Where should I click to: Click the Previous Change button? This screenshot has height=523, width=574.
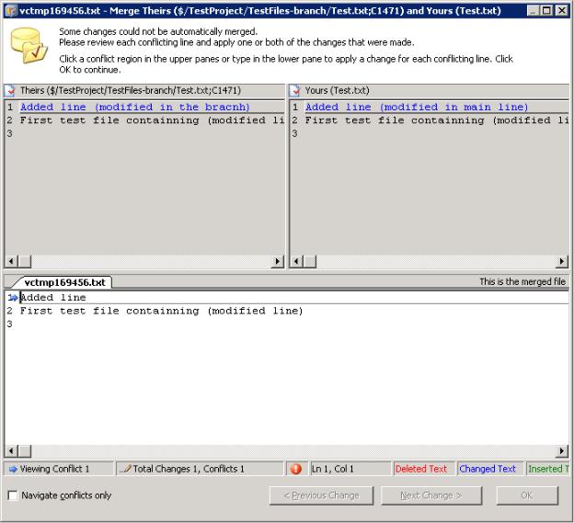point(322,495)
